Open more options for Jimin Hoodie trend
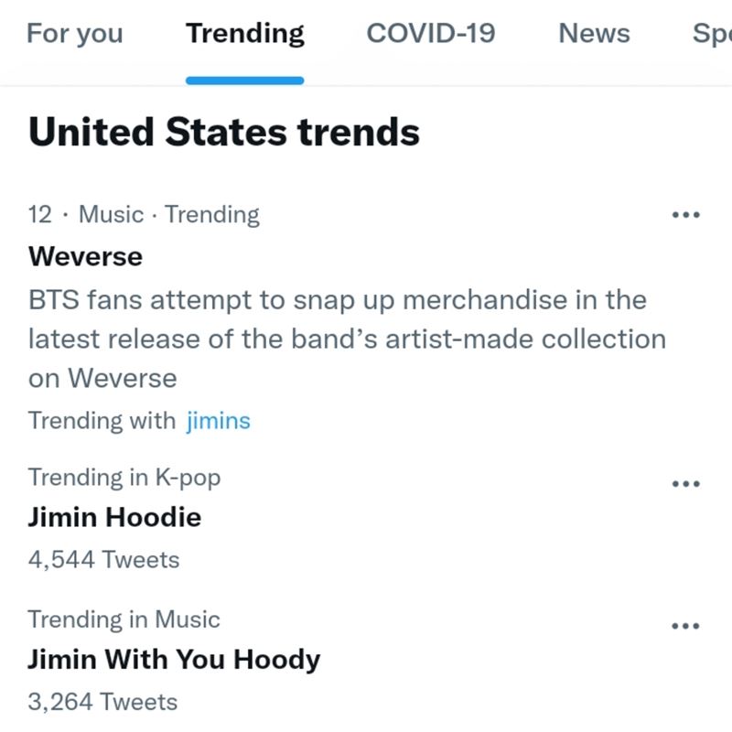This screenshot has width=732, height=732. click(685, 483)
